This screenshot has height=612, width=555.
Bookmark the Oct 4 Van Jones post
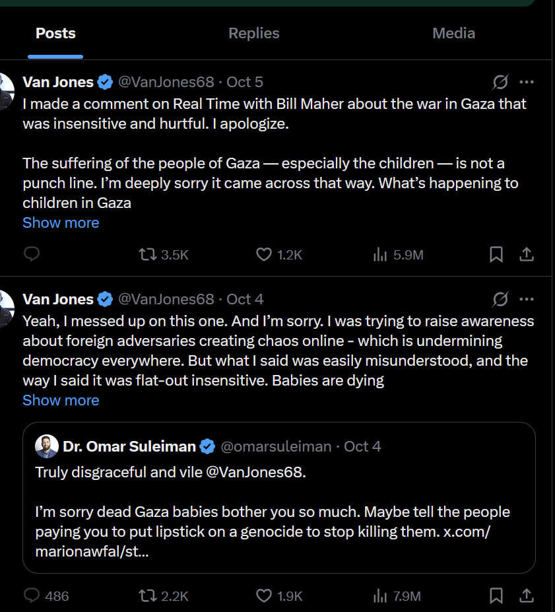(x=496, y=596)
